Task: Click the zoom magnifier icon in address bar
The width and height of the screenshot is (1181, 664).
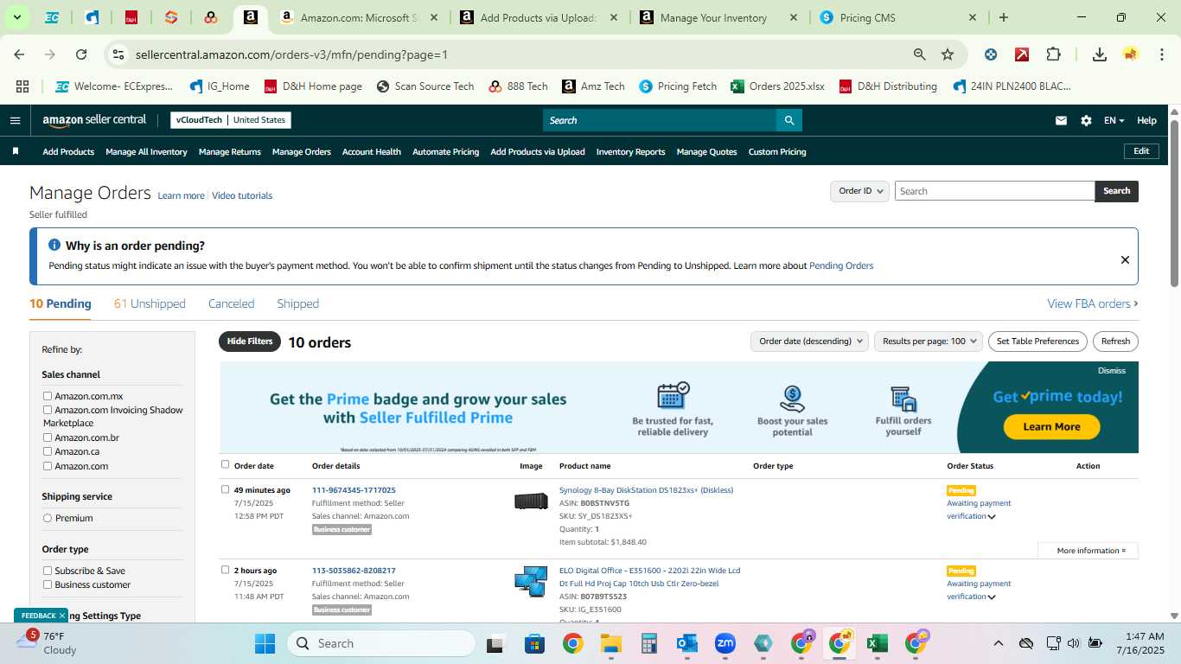Action: (x=920, y=54)
